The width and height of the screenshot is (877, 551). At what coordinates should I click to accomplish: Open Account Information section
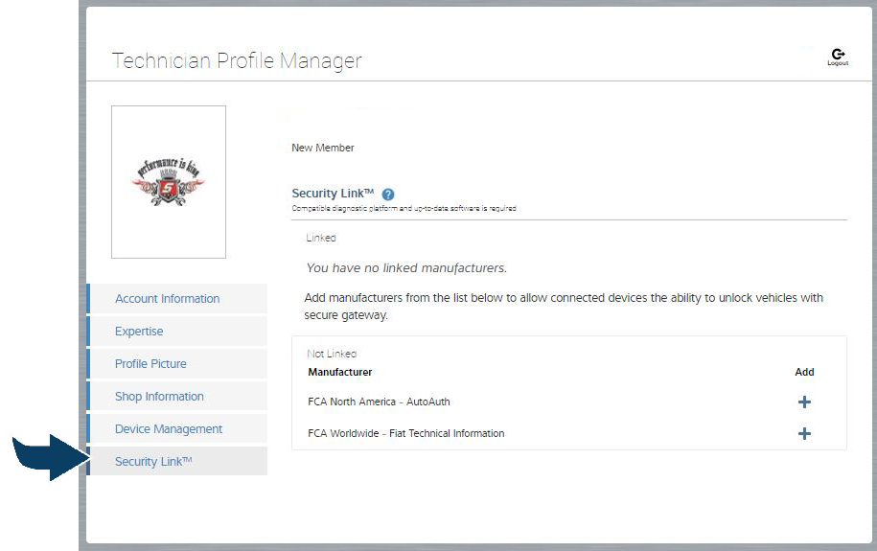[168, 299]
